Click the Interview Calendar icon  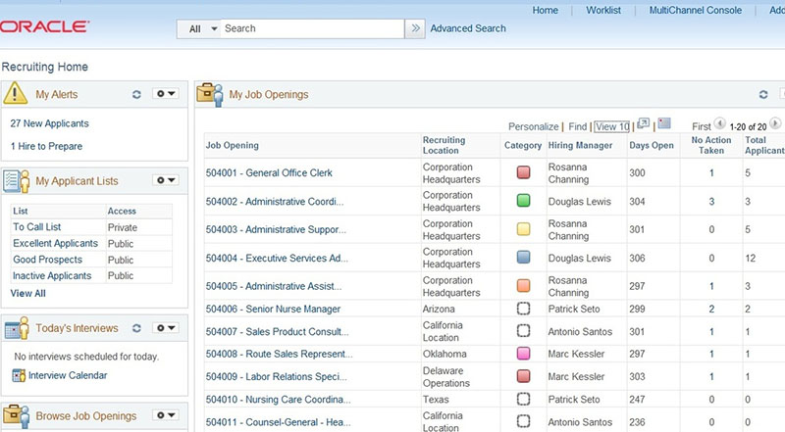coord(19,375)
